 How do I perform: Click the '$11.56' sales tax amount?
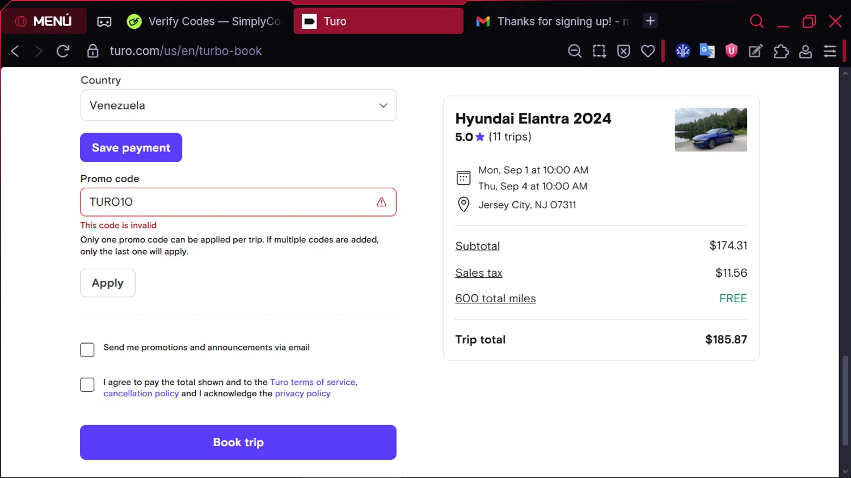point(731,273)
